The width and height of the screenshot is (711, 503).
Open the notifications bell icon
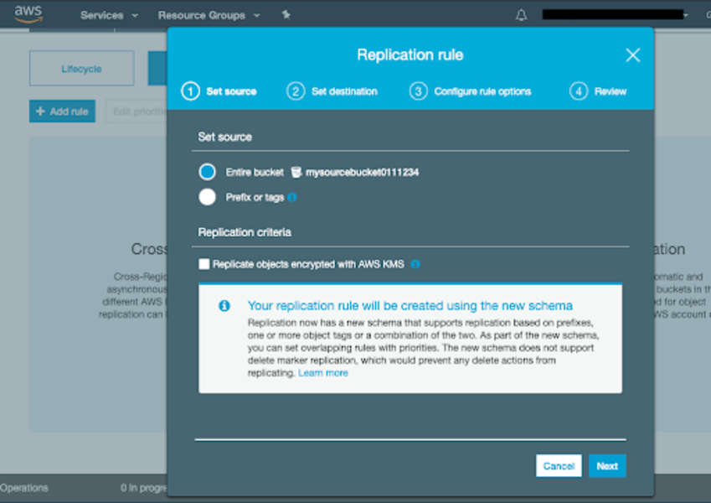click(521, 15)
